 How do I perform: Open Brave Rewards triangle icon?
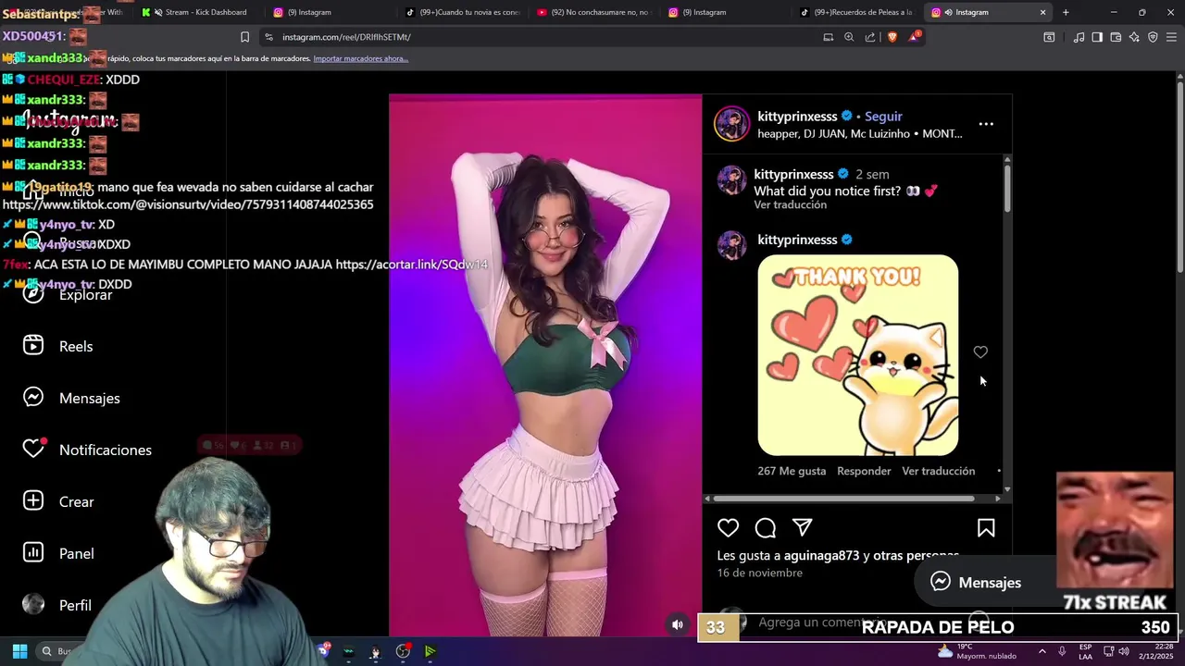pos(914,37)
